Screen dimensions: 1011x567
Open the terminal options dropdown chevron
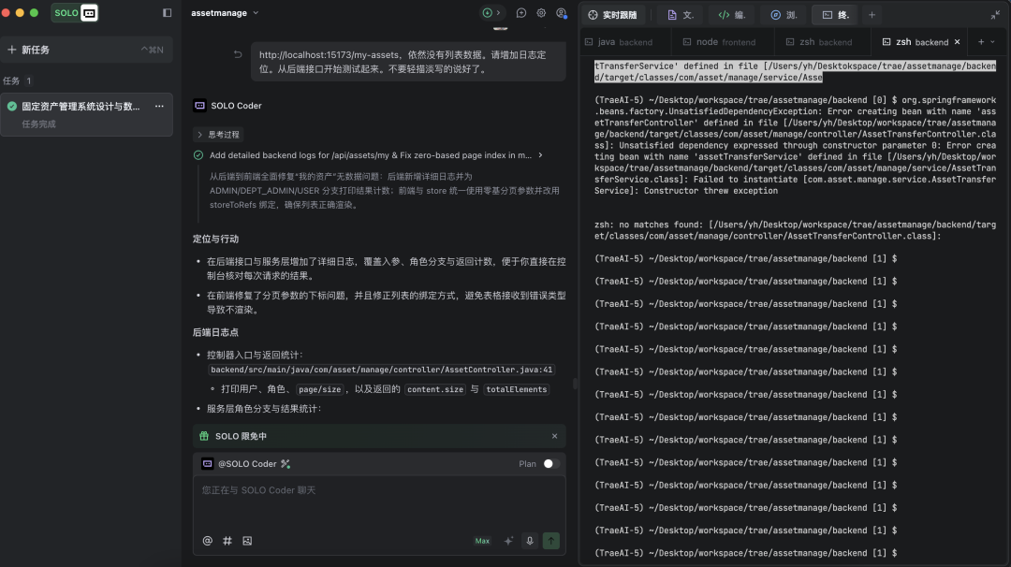click(993, 42)
